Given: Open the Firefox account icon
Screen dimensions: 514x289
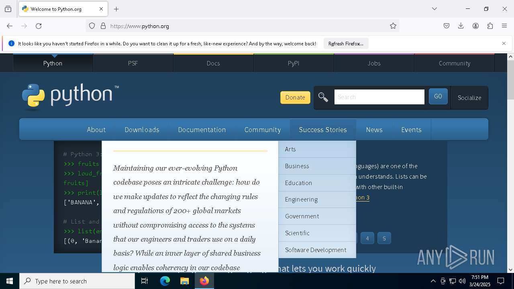Looking at the screenshot, I should tap(476, 26).
